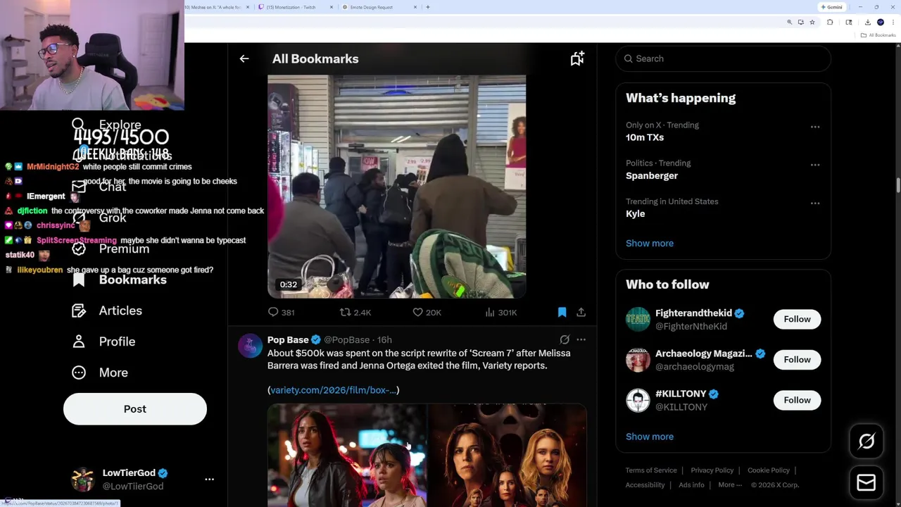Screen dimensions: 901x507
Task: Switch to the Monetization - Twitch tab
Action: coord(296,7)
